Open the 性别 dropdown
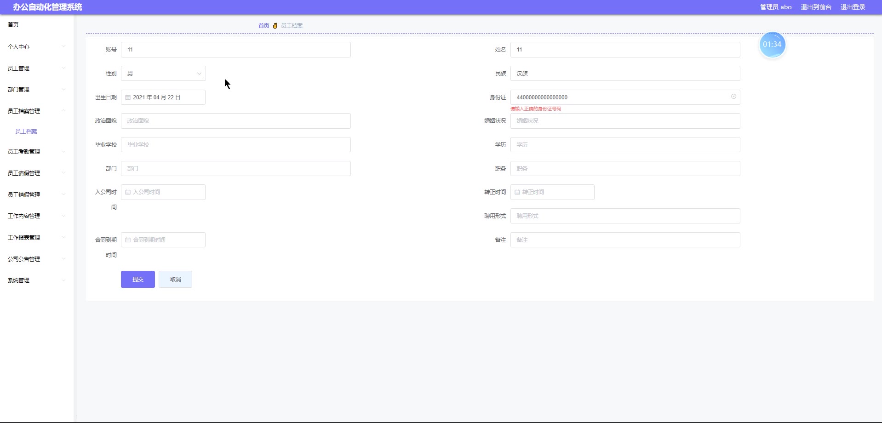This screenshot has width=882, height=423. click(x=163, y=74)
